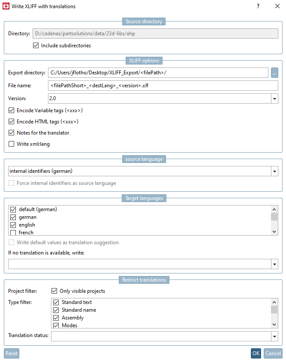286x362 pixels.
Task: Open the Export directory browse dialog
Action: (274, 72)
